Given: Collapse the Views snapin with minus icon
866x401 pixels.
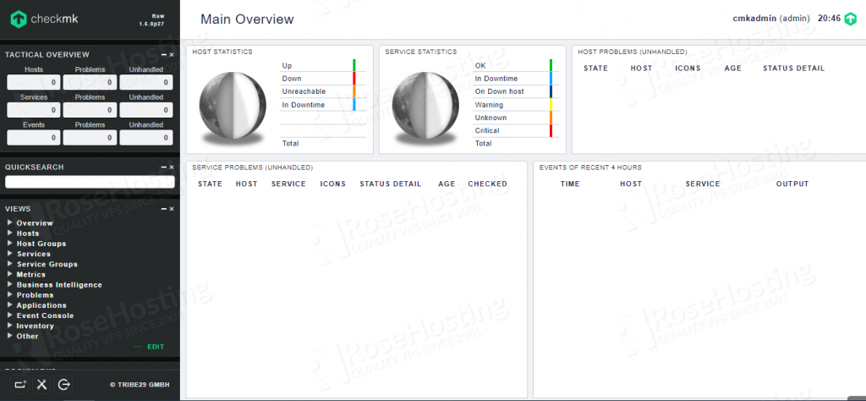Looking at the screenshot, I should tap(163, 209).
